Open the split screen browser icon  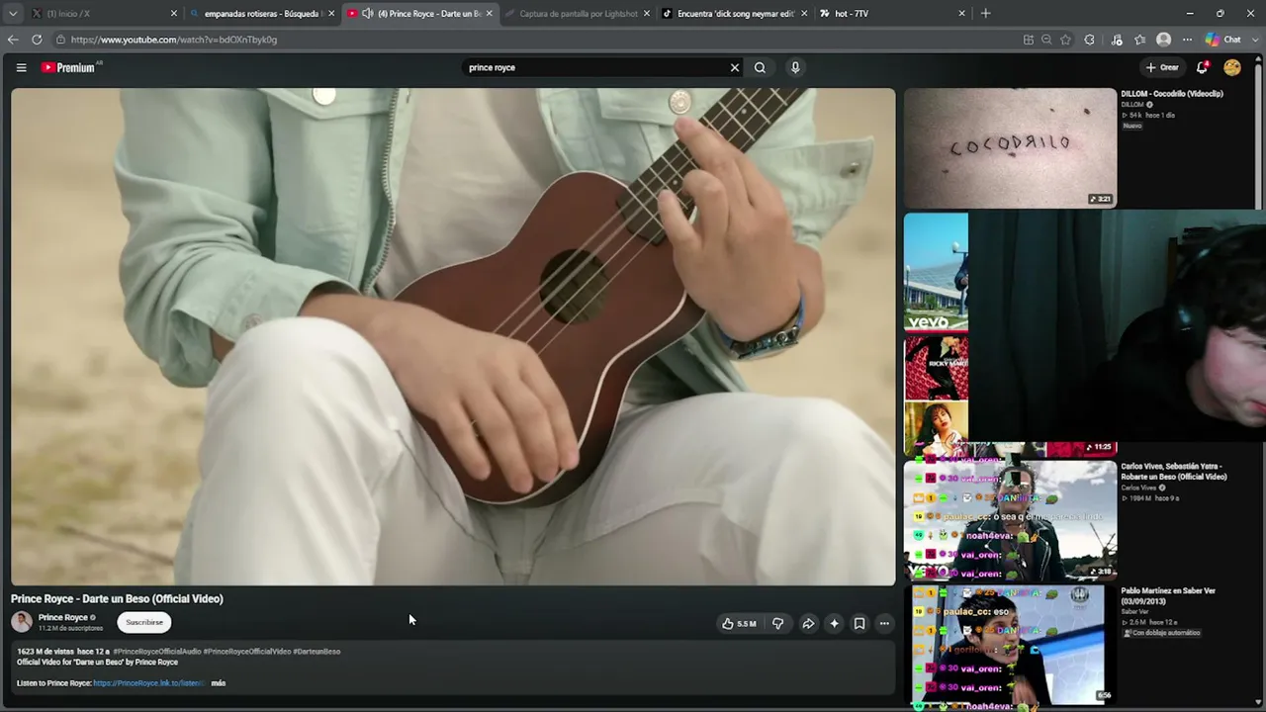[x=1029, y=40]
